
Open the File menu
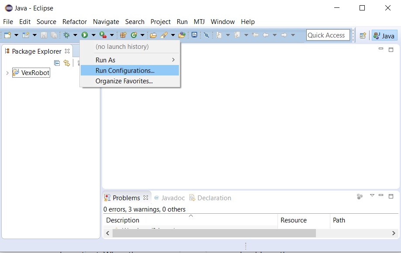point(8,22)
